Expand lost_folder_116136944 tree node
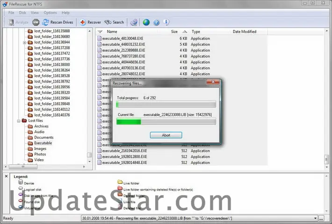 [x=25, y=42]
